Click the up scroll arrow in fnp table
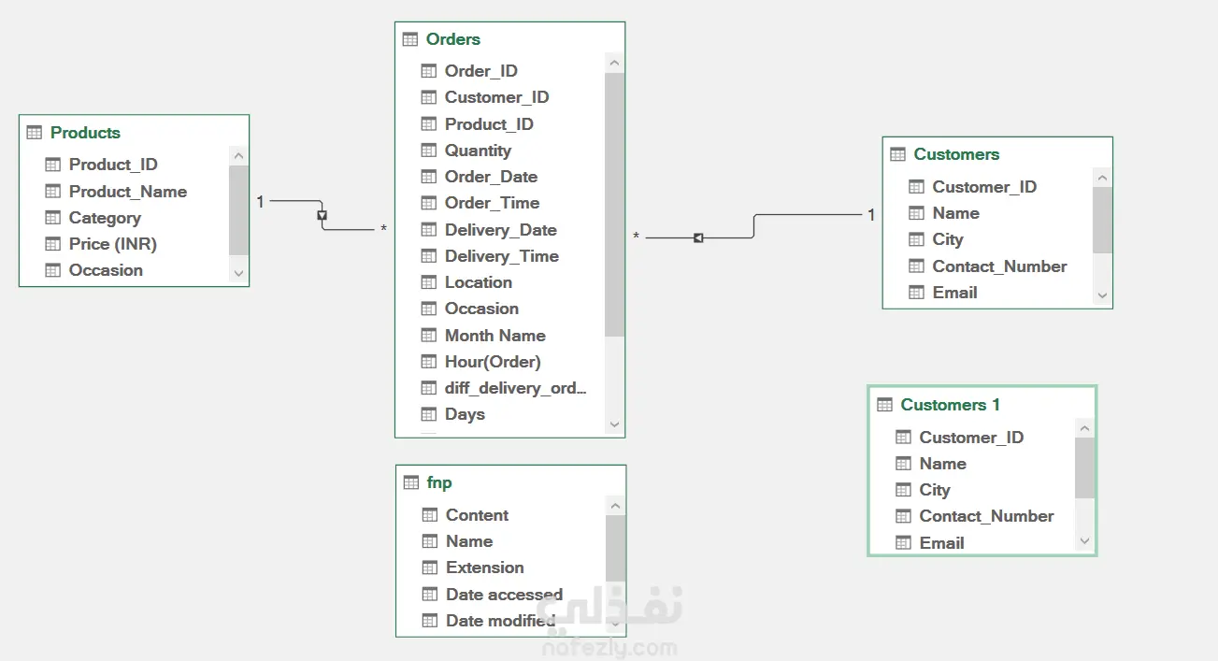The image size is (1218, 661). click(x=615, y=507)
